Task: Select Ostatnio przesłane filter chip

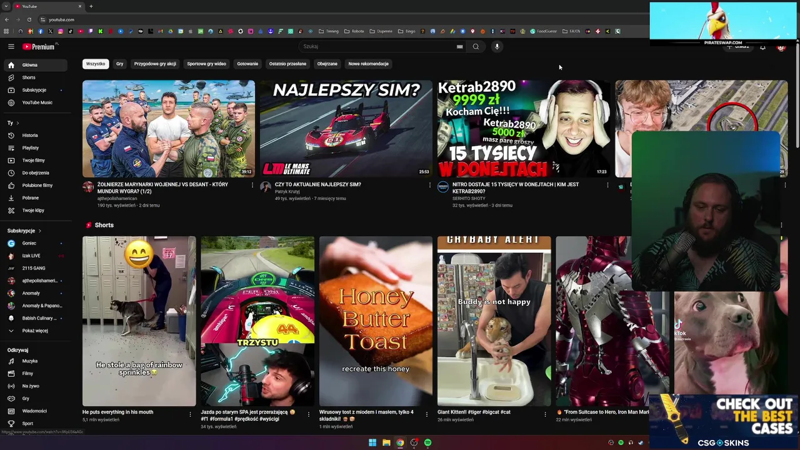Action: point(287,64)
